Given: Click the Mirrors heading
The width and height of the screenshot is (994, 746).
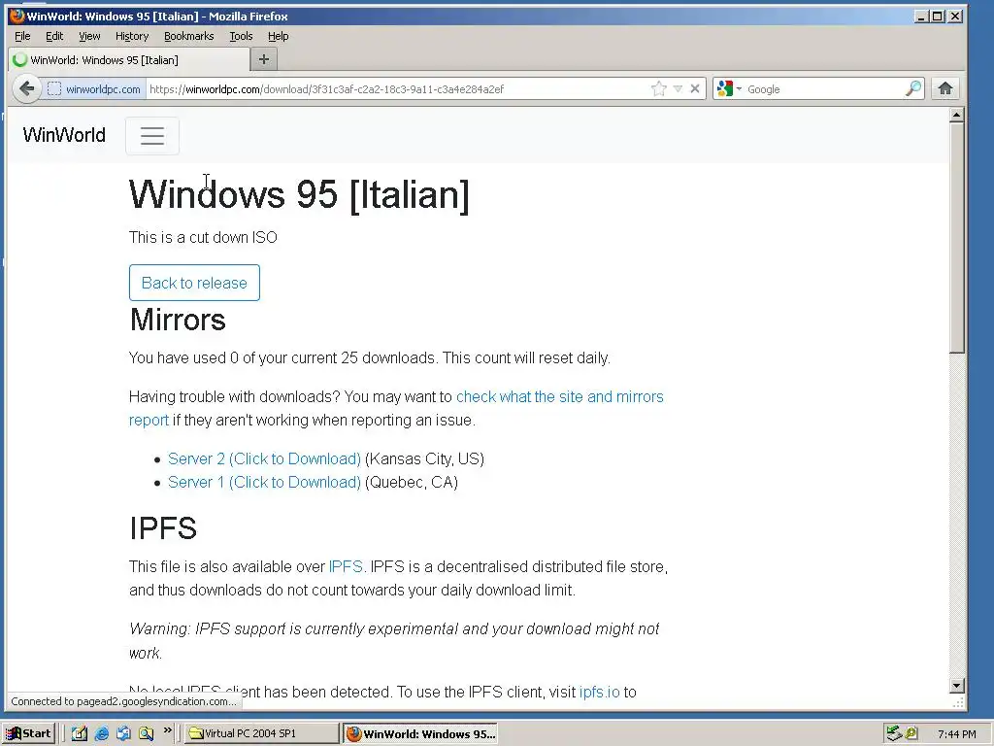Looking at the screenshot, I should (178, 320).
